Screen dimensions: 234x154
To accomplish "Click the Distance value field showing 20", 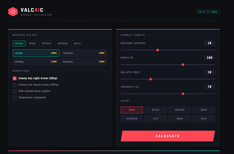I will tap(210, 43).
